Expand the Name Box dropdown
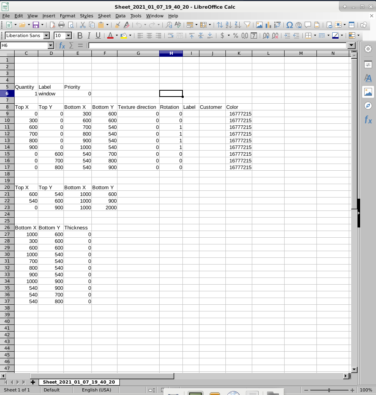Image resolution: width=376 pixels, height=395 pixels. [x=50, y=45]
